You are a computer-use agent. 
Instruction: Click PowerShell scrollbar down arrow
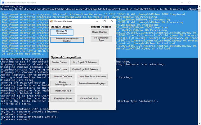(199, 123)
